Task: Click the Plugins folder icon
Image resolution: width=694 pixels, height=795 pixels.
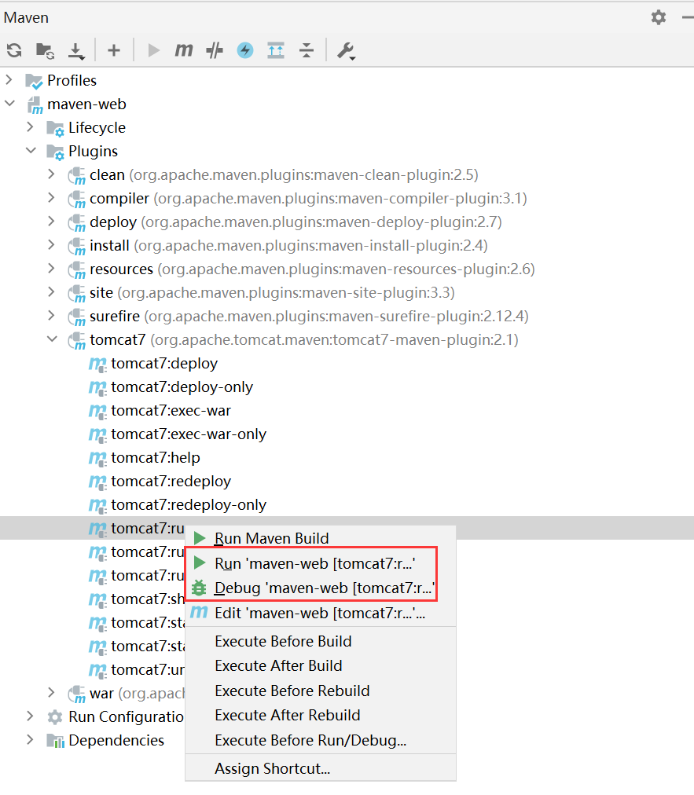Action: 55,152
